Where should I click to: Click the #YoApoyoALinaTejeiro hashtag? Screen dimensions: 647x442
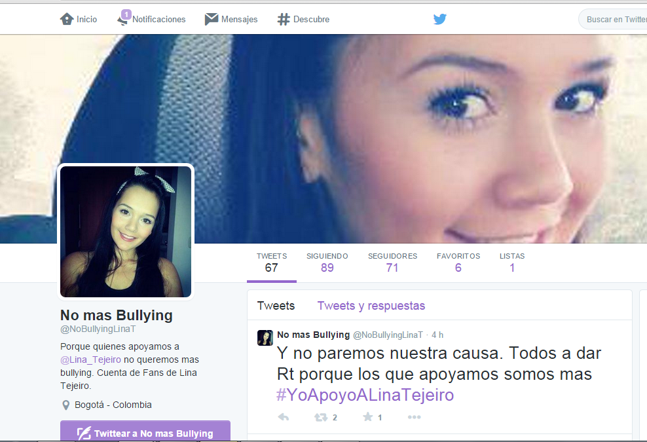365,395
